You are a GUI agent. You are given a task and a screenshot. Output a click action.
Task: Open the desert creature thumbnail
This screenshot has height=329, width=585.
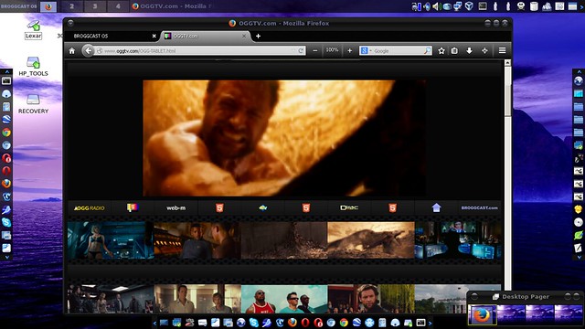pos(371,240)
